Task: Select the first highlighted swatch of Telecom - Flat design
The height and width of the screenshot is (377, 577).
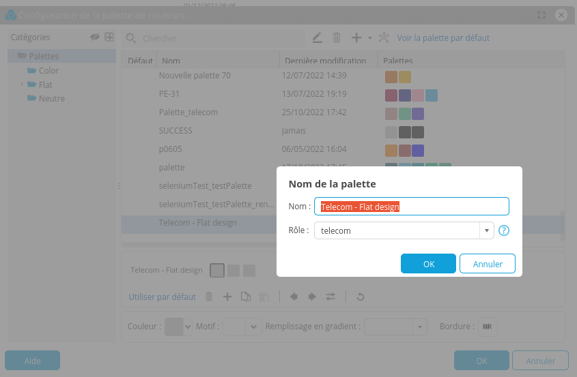Action: [x=217, y=271]
